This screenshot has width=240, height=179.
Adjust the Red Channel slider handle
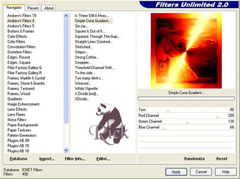point(217,117)
